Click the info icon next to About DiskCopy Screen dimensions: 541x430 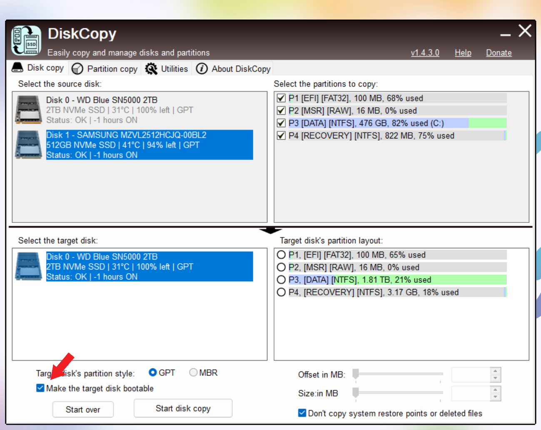(x=201, y=69)
